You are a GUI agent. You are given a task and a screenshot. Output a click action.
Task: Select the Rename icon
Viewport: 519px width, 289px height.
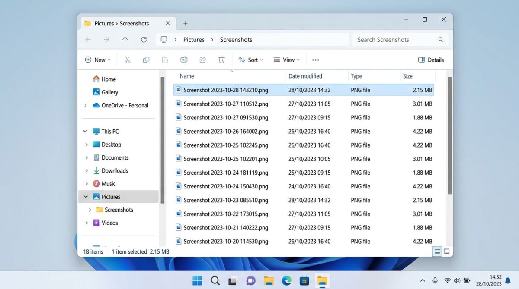(184, 60)
